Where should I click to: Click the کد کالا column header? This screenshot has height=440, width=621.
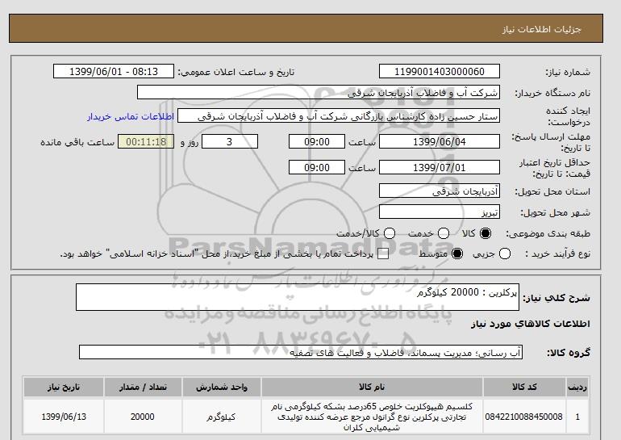click(524, 388)
